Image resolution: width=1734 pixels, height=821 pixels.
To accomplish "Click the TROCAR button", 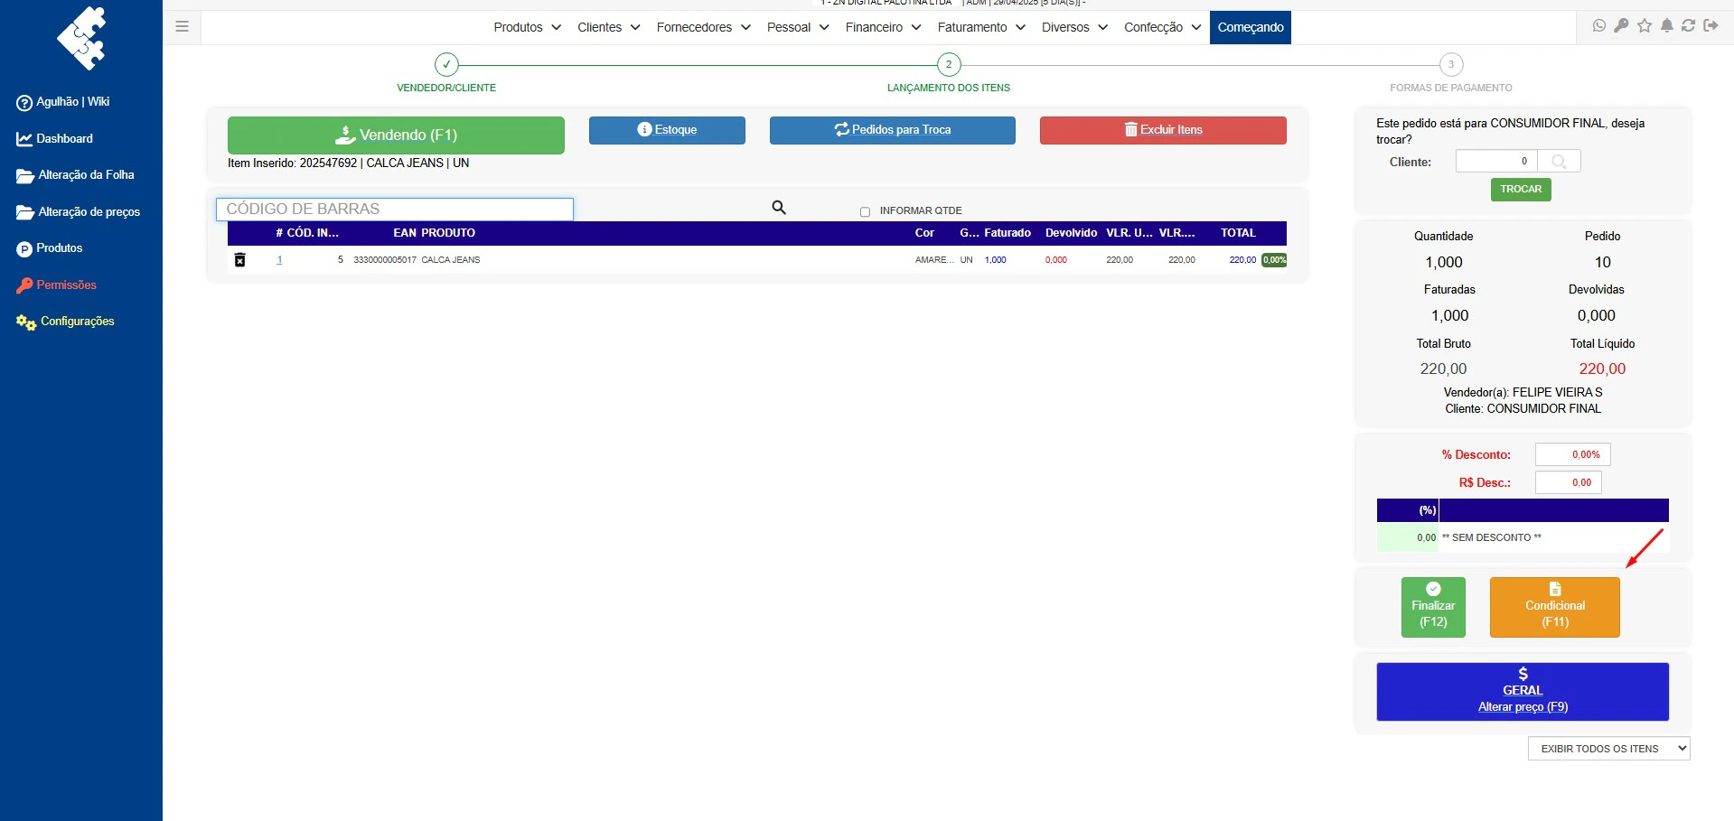I will (1521, 190).
